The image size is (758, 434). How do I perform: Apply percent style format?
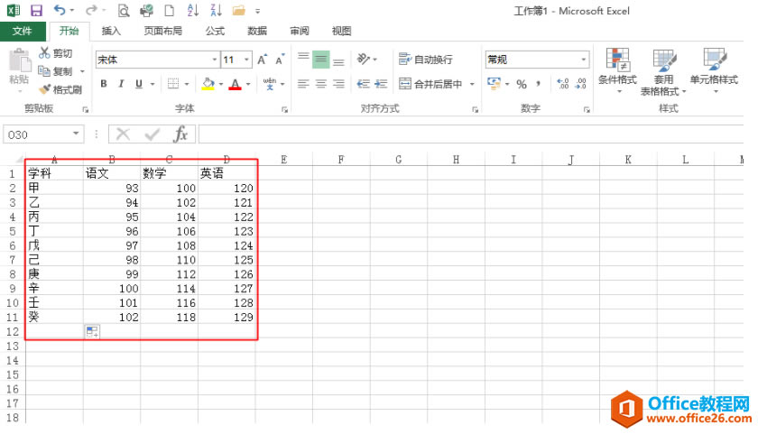(x=522, y=84)
